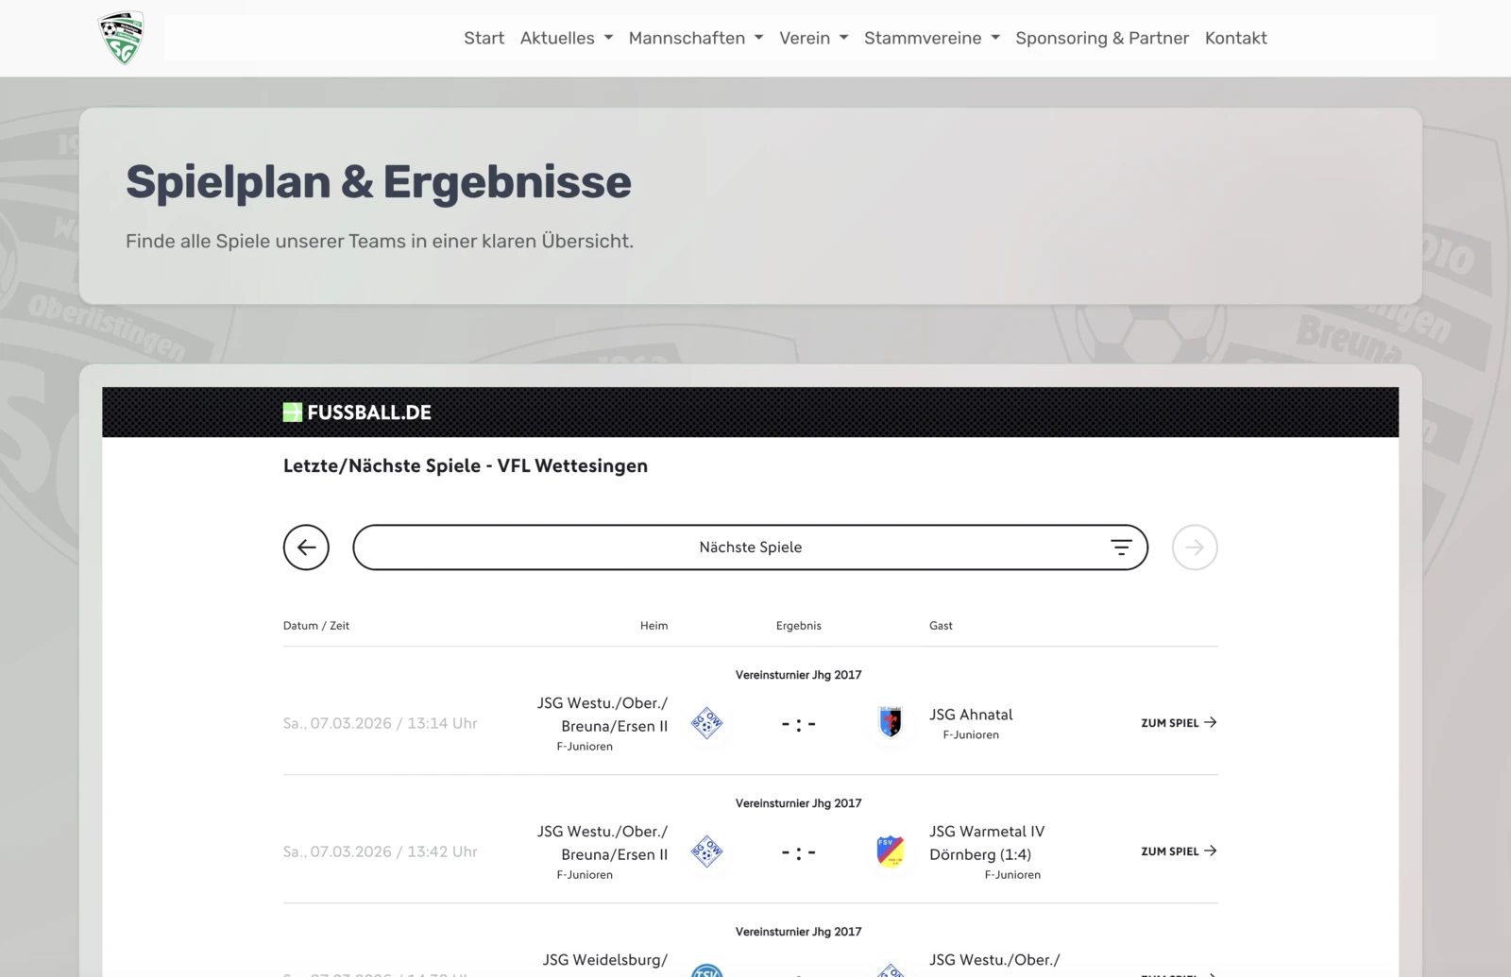The image size is (1511, 977).
Task: Go to the Start page
Action: [x=484, y=39]
